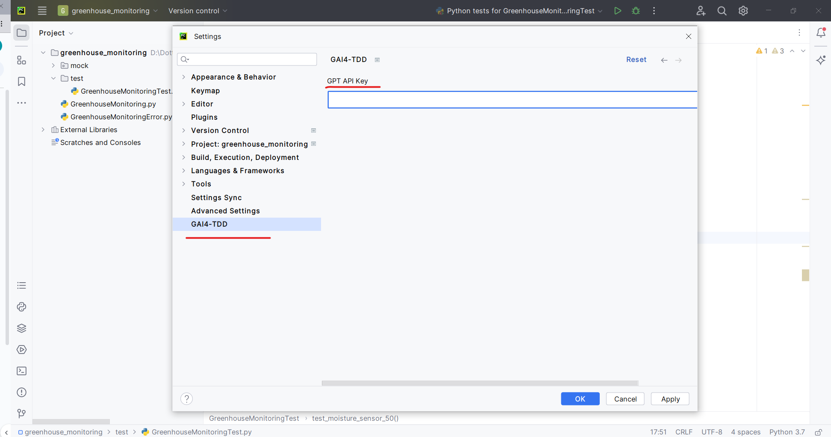
Task: Click Settings search field
Action: coord(247,59)
